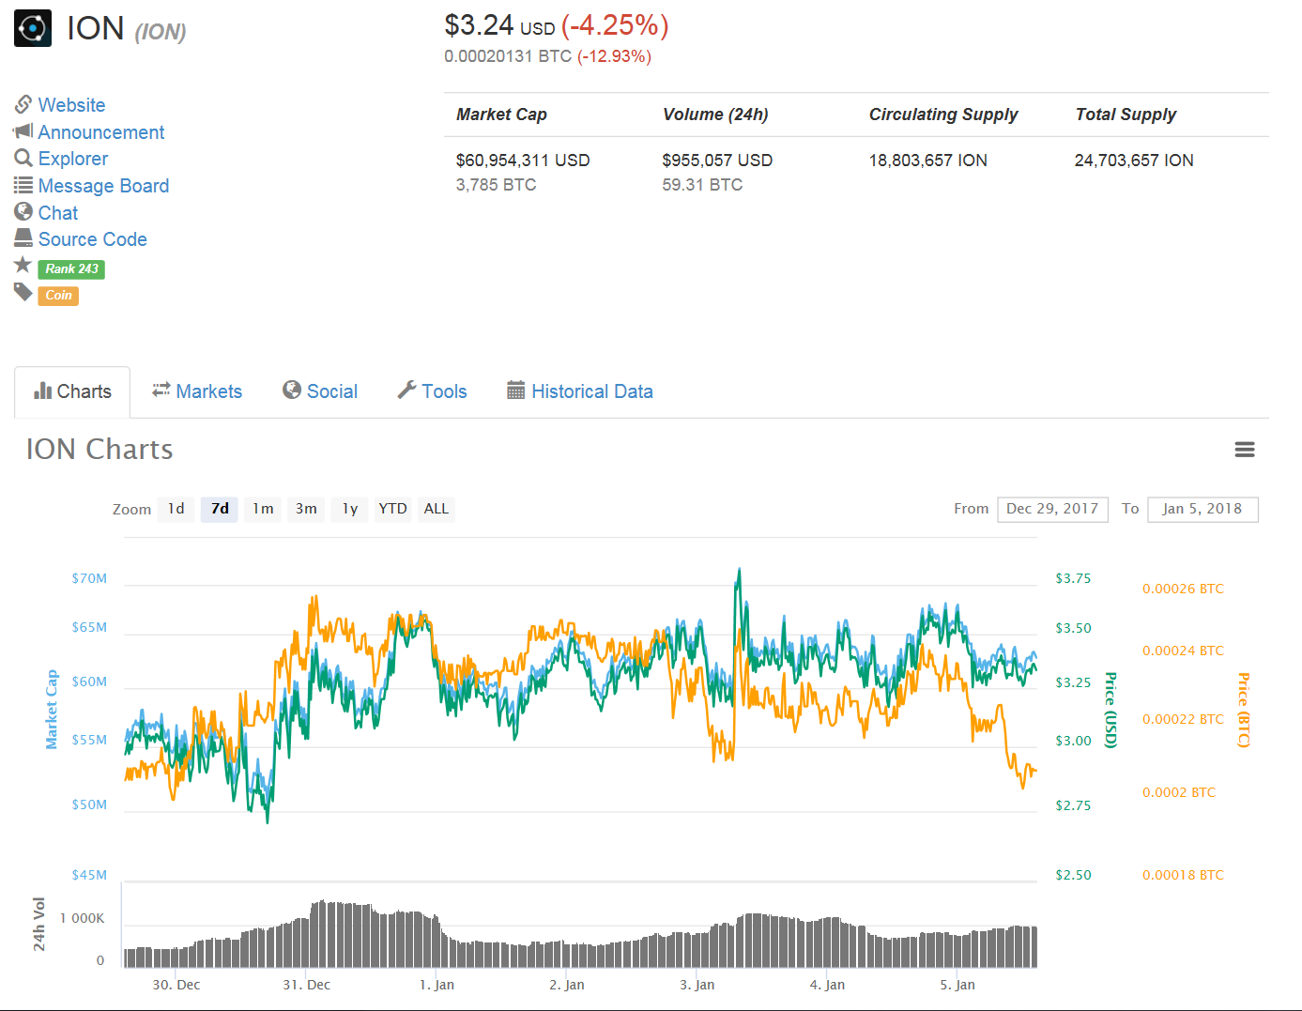Viewport: 1302px width, 1011px height.
Task: Click the star icon beside Rank 243
Action: point(23,265)
